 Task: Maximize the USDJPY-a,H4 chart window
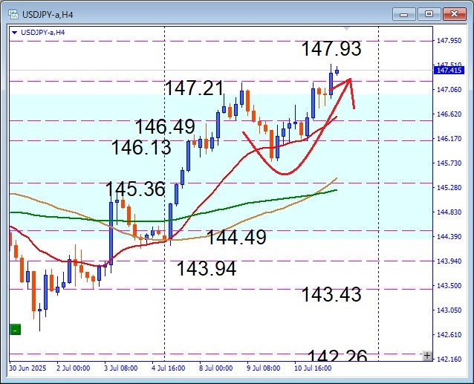[429, 14]
